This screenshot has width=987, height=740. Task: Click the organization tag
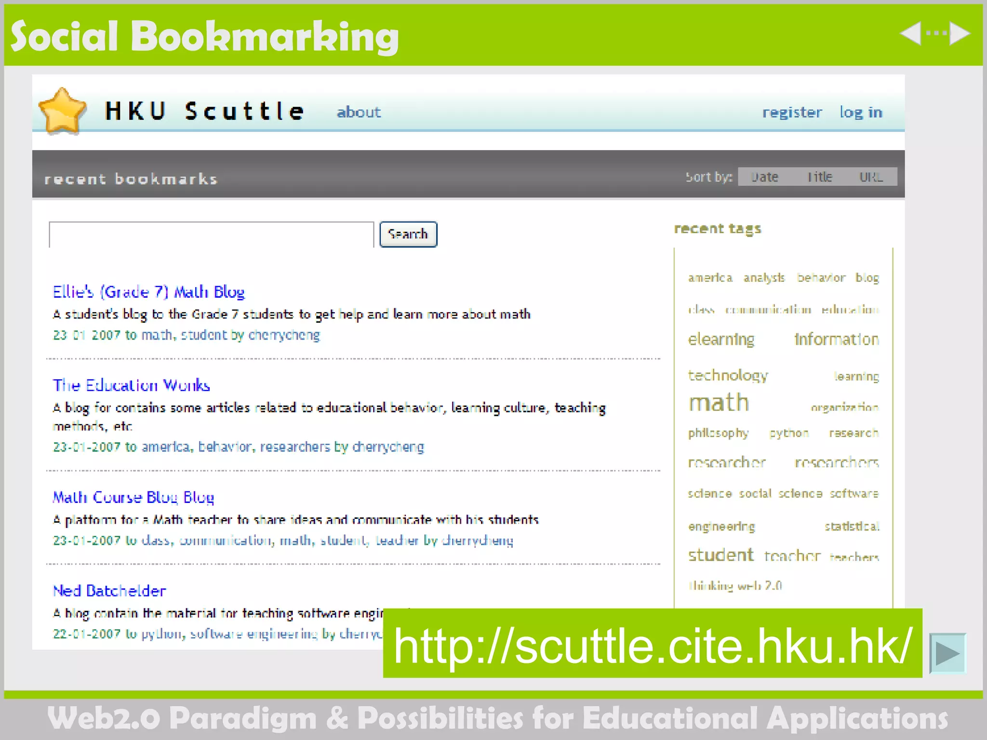845,408
